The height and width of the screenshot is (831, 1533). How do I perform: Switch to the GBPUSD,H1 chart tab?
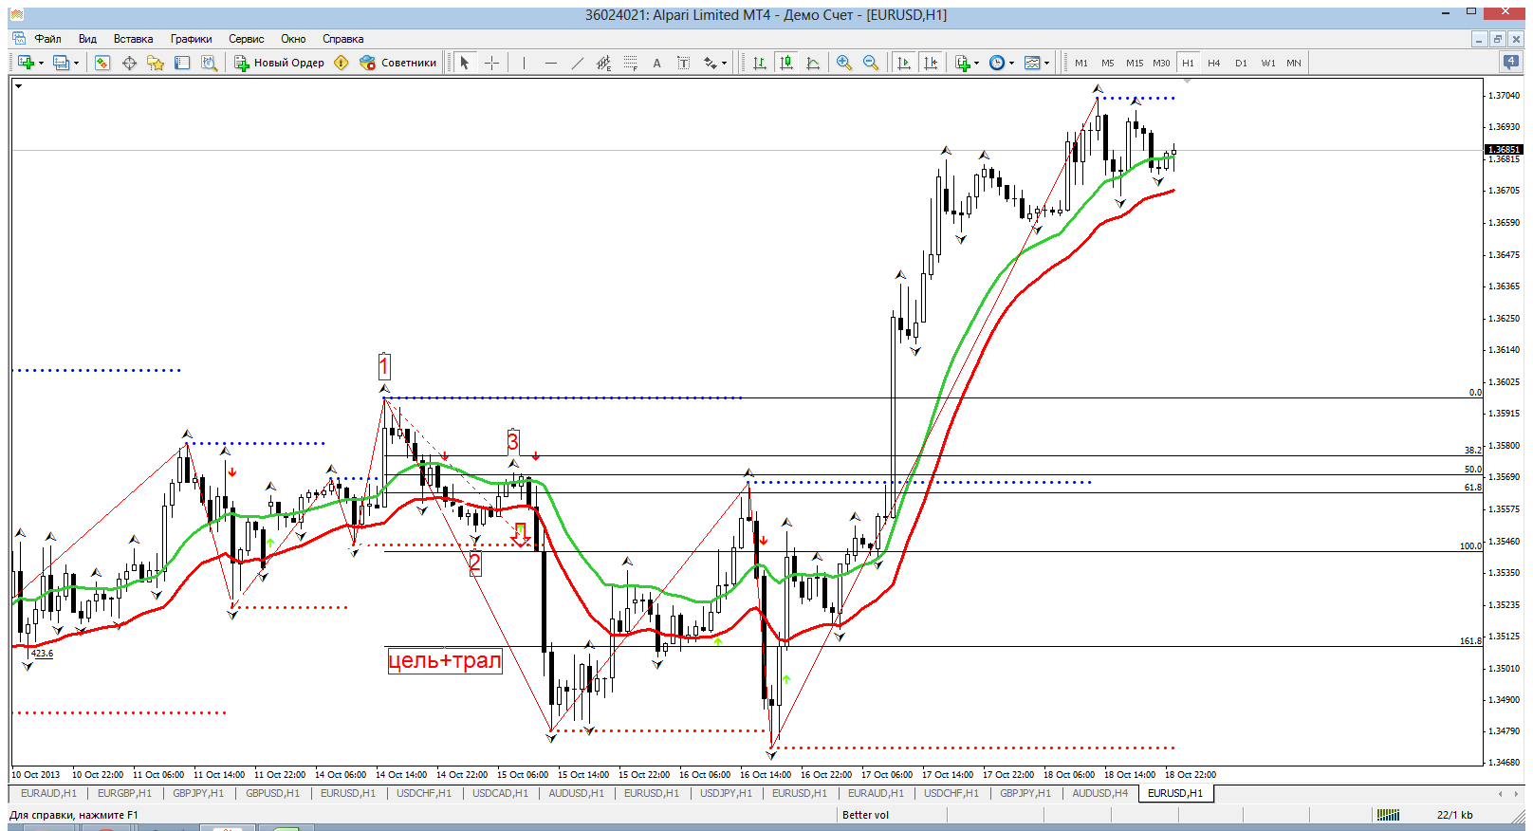click(x=272, y=793)
